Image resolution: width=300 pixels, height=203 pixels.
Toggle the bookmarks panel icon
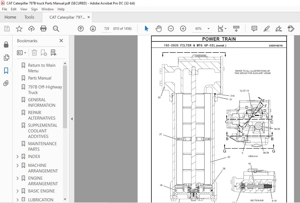6,71
